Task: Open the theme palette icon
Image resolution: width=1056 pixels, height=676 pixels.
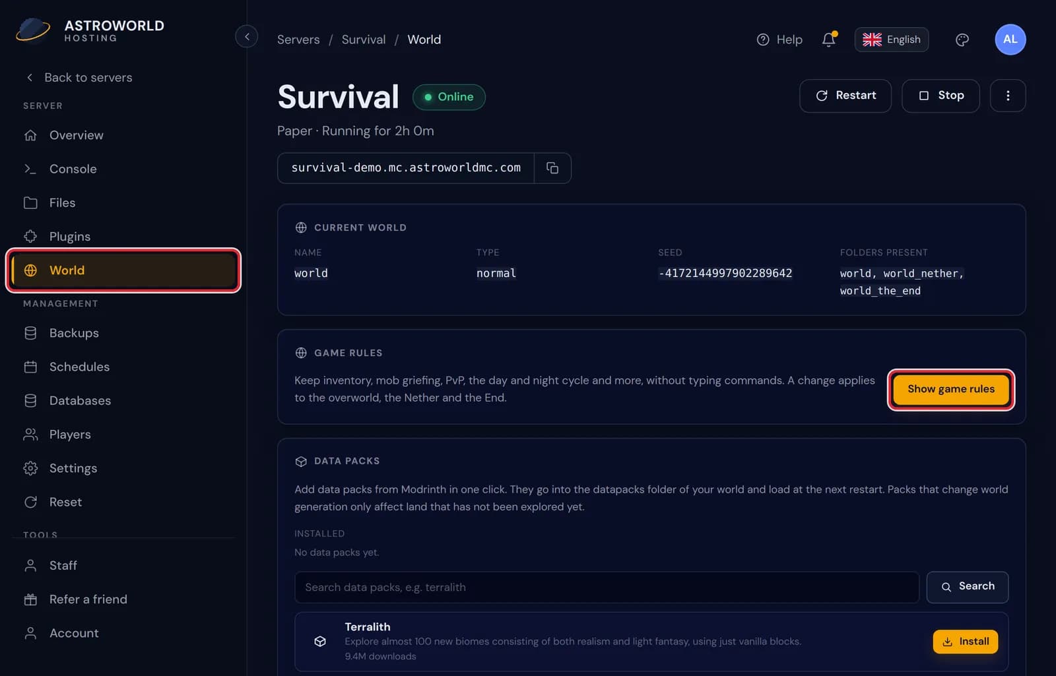Action: (x=962, y=40)
